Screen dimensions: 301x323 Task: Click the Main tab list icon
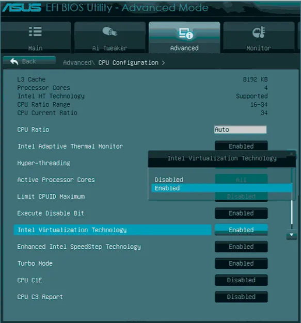[x=35, y=31]
